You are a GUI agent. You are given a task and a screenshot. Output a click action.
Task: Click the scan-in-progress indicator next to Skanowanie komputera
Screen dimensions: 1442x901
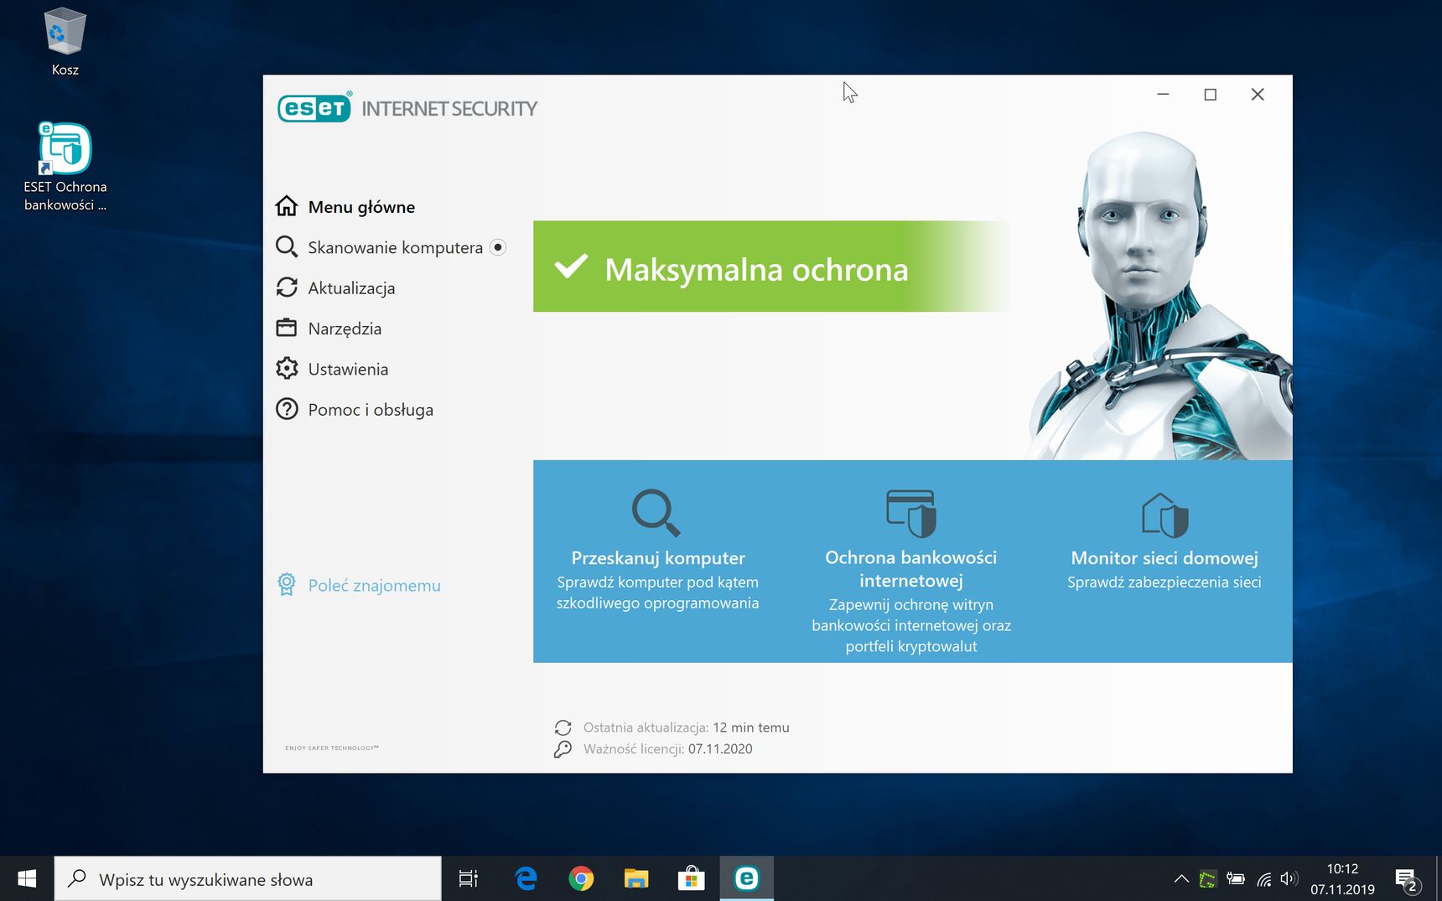tap(498, 247)
